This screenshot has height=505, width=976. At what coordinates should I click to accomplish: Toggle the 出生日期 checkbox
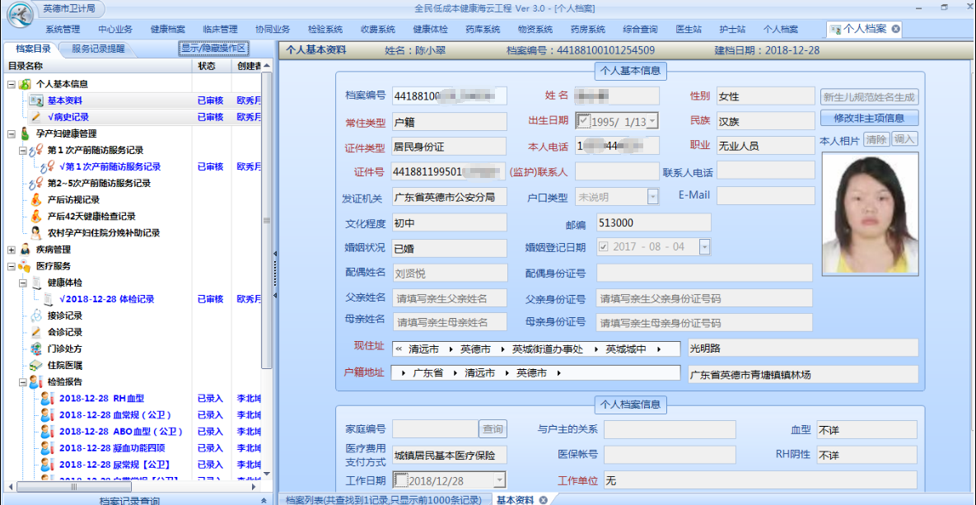point(584,121)
